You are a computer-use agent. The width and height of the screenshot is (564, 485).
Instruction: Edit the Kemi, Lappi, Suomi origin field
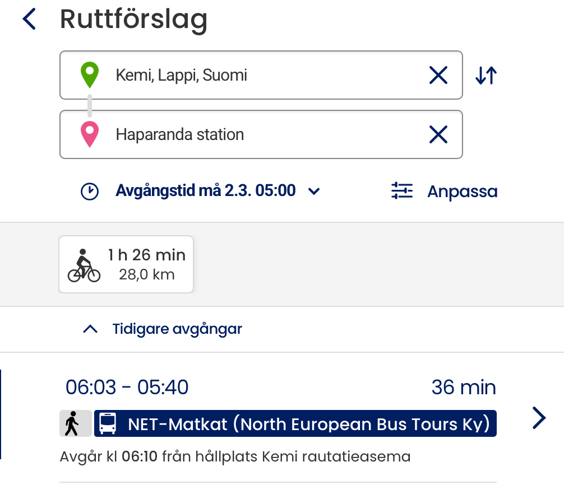(x=263, y=75)
